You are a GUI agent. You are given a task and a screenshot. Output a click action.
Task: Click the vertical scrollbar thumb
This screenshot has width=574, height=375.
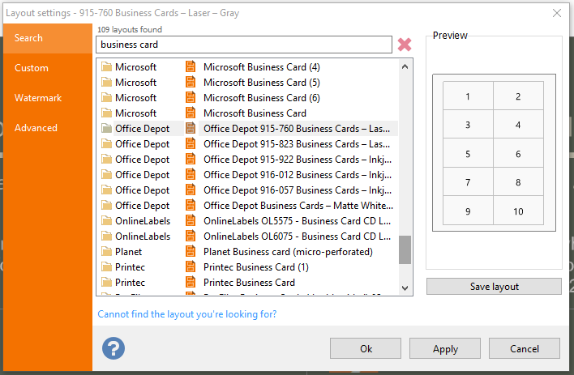(405, 249)
